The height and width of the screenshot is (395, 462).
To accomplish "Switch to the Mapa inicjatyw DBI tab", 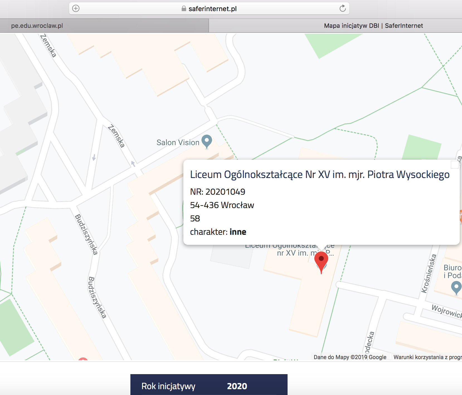I will tap(335, 26).
